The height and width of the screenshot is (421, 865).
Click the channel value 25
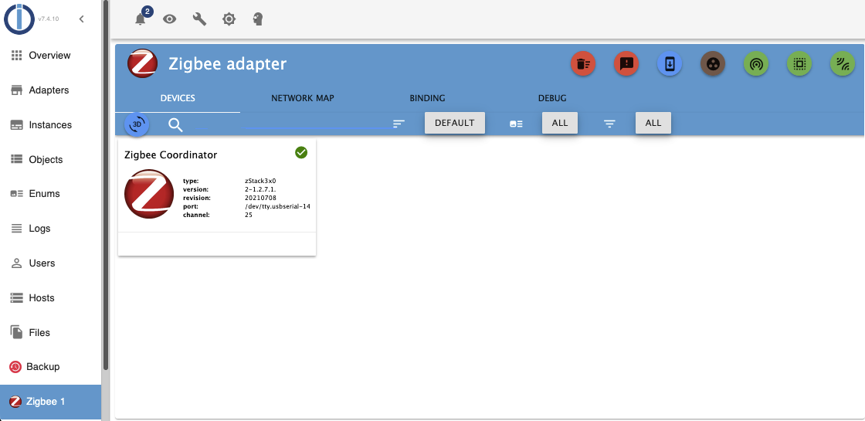pos(249,215)
